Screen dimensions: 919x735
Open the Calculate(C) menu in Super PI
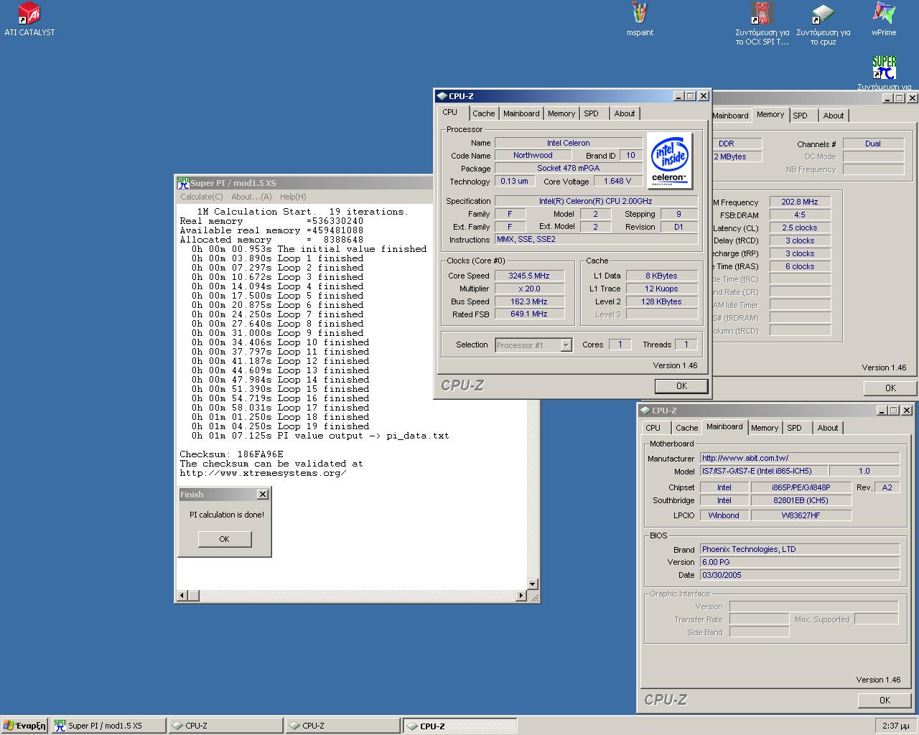click(x=201, y=197)
